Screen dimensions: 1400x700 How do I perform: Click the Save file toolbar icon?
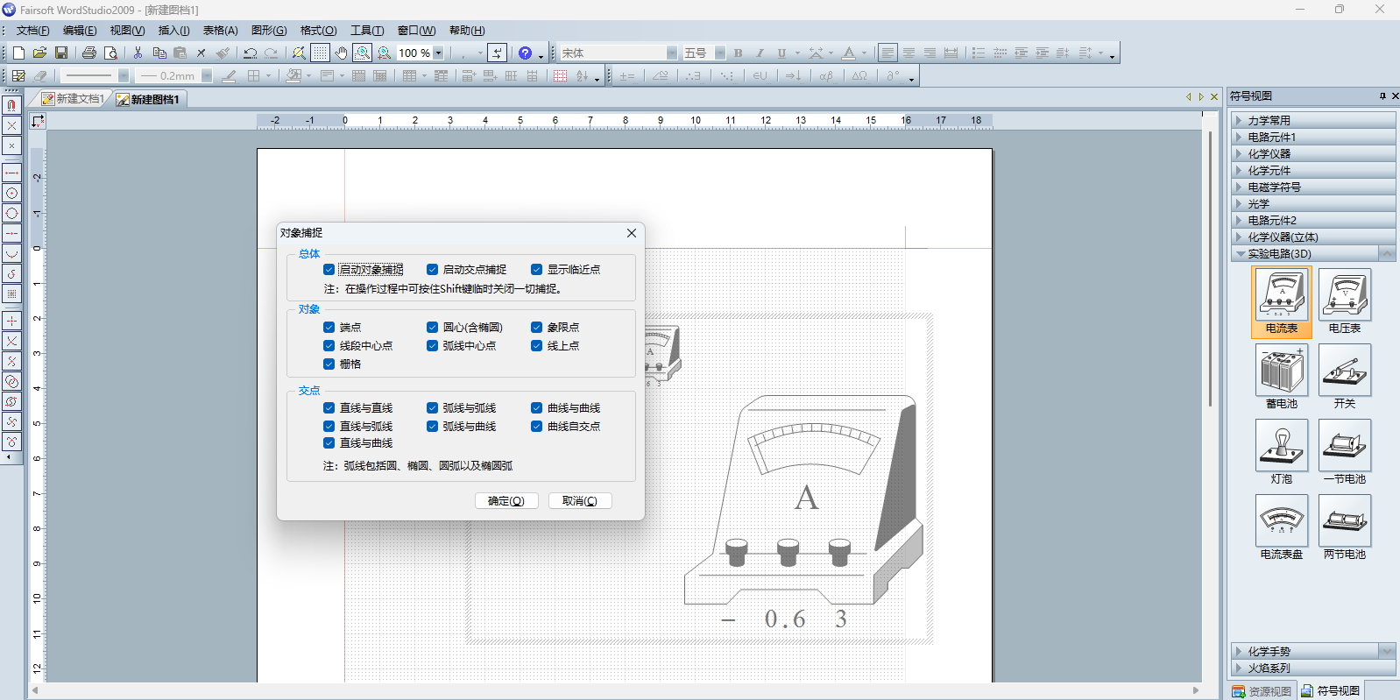[x=61, y=53]
